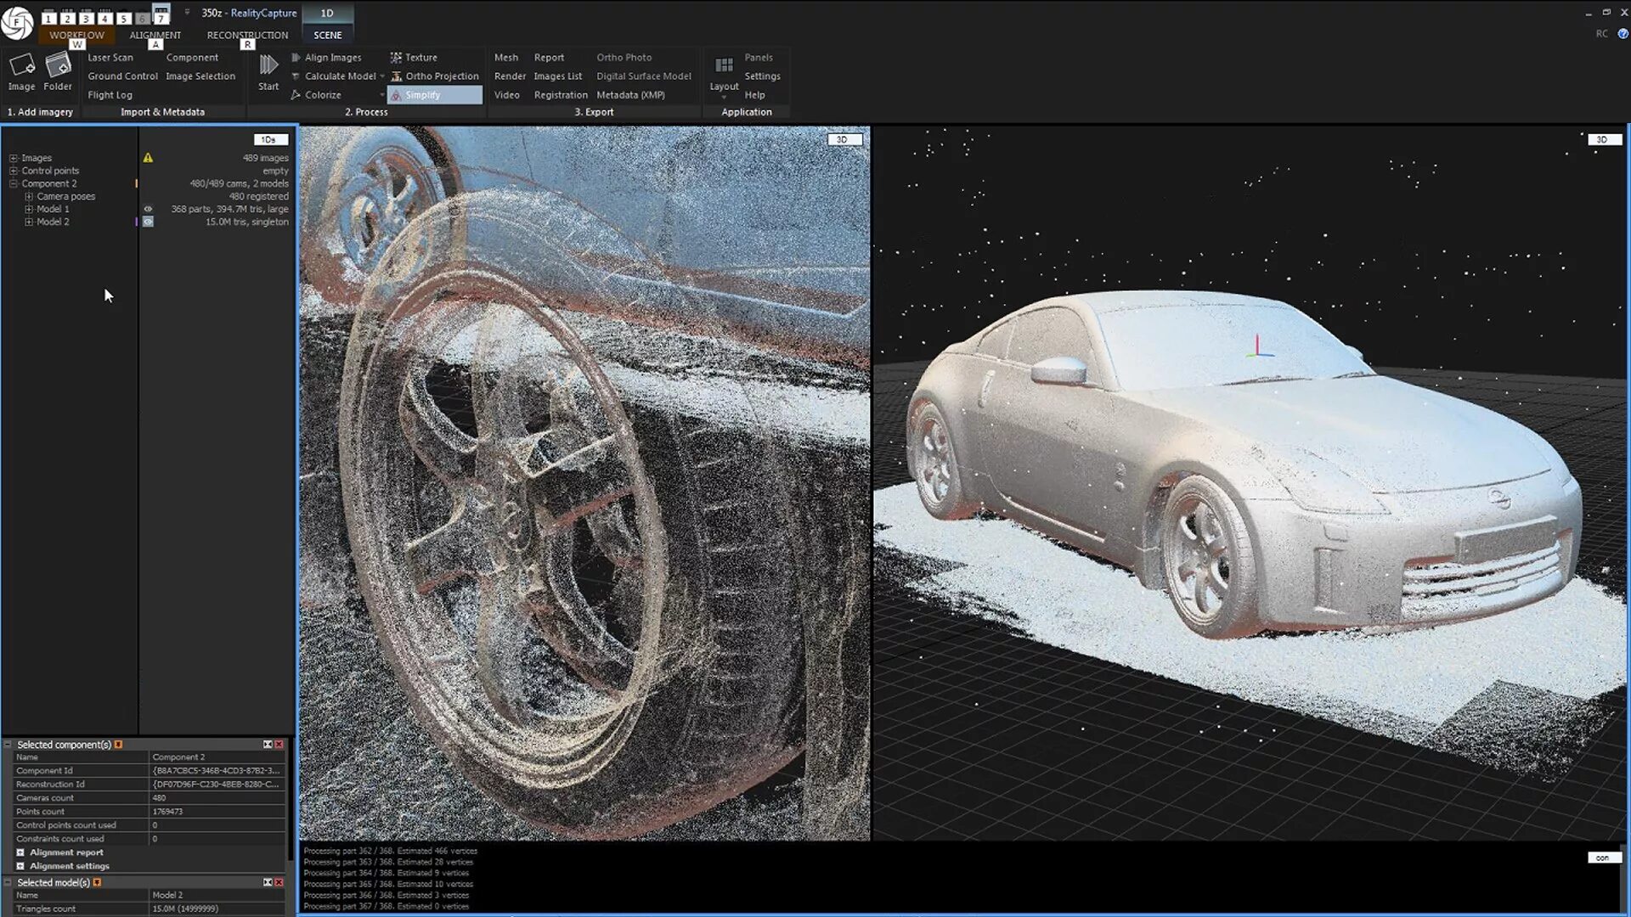Click the Texture tool icon
Screen dimensions: 1631x917
point(396,58)
